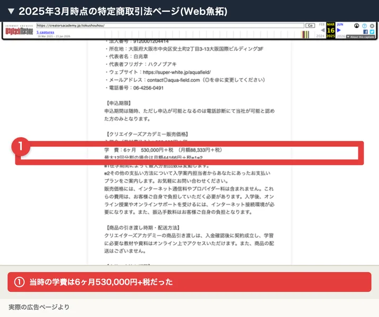Screen dimensions: 379x317
Task: Click the 【商品の引き渡し時期・配送方法】 heading
Action: pyautogui.click(x=143, y=228)
